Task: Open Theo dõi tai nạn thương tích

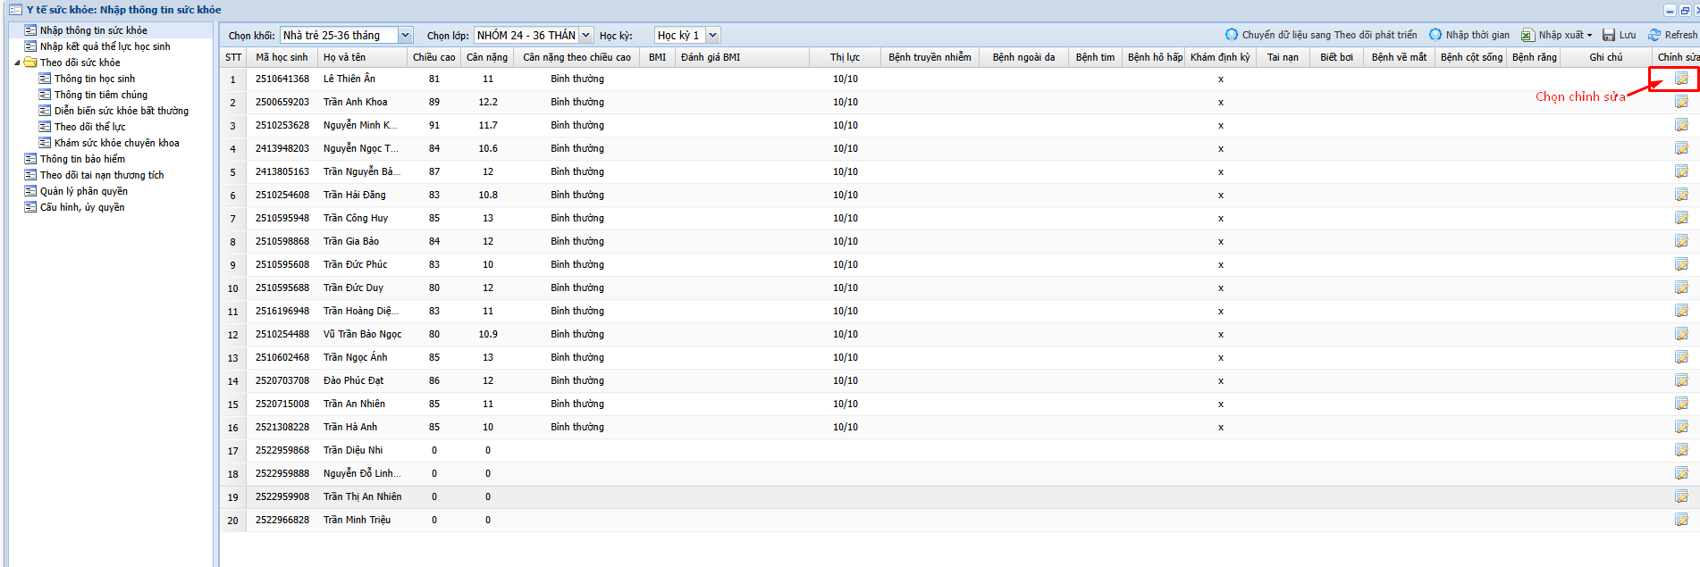Action: click(102, 175)
